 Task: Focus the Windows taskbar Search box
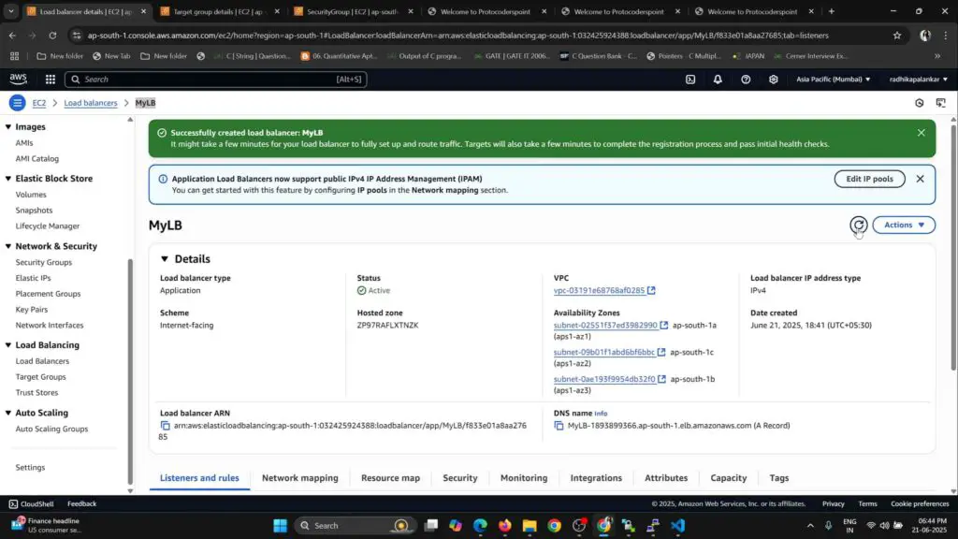click(356, 526)
